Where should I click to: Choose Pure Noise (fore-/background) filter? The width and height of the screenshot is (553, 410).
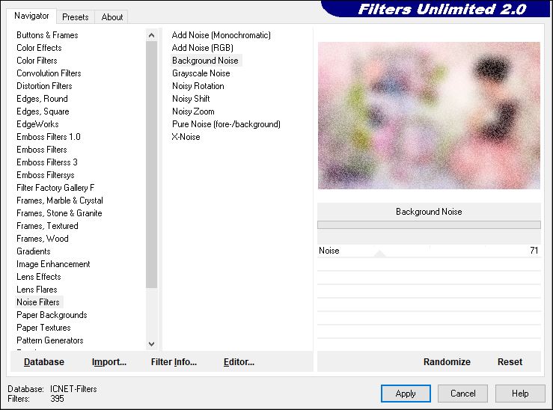point(227,124)
